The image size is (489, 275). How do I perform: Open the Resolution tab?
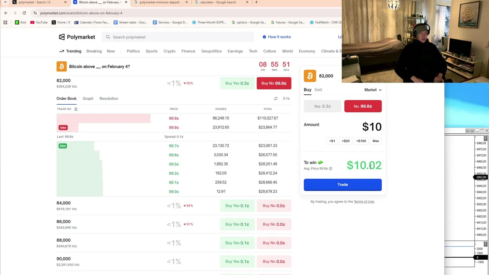coord(109,99)
